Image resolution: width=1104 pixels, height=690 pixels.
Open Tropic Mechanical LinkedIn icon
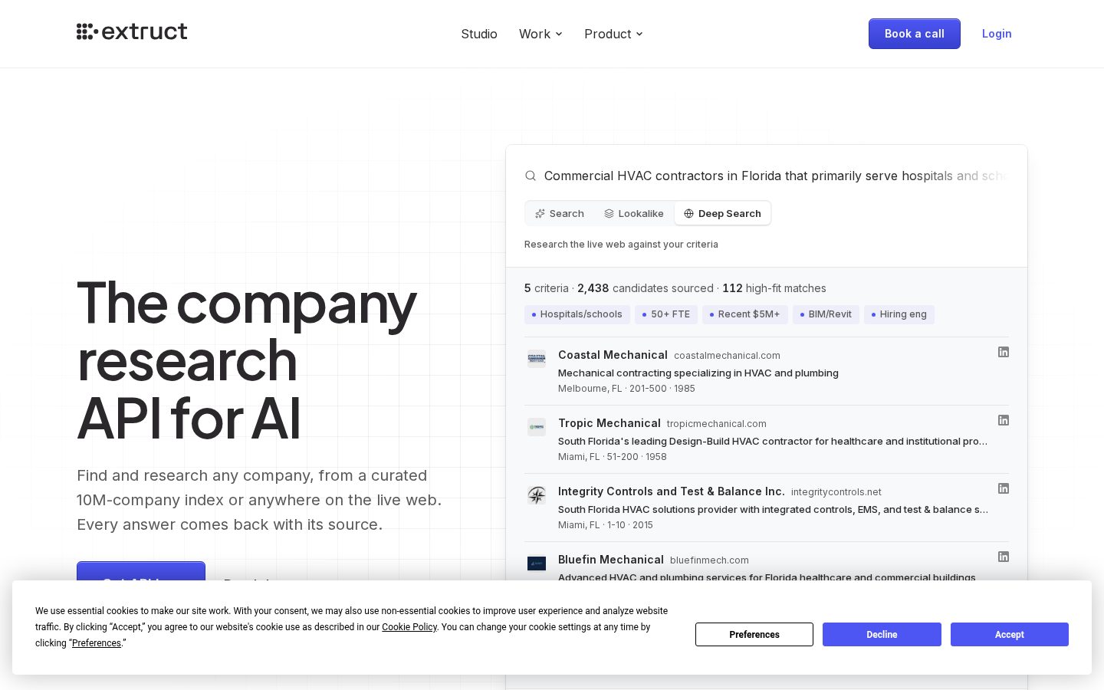pyautogui.click(x=1003, y=420)
